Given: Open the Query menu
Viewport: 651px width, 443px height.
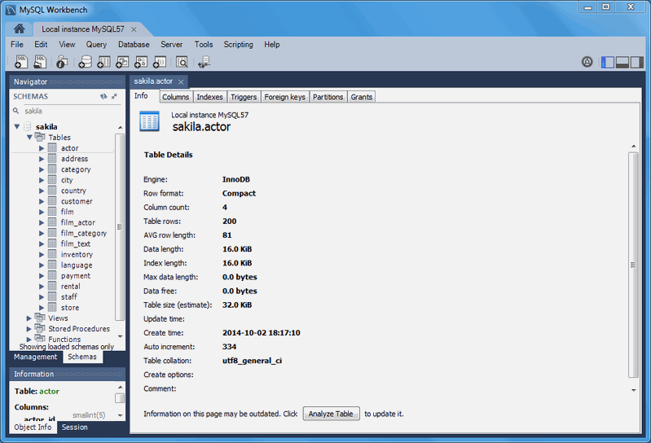Looking at the screenshot, I should point(96,45).
